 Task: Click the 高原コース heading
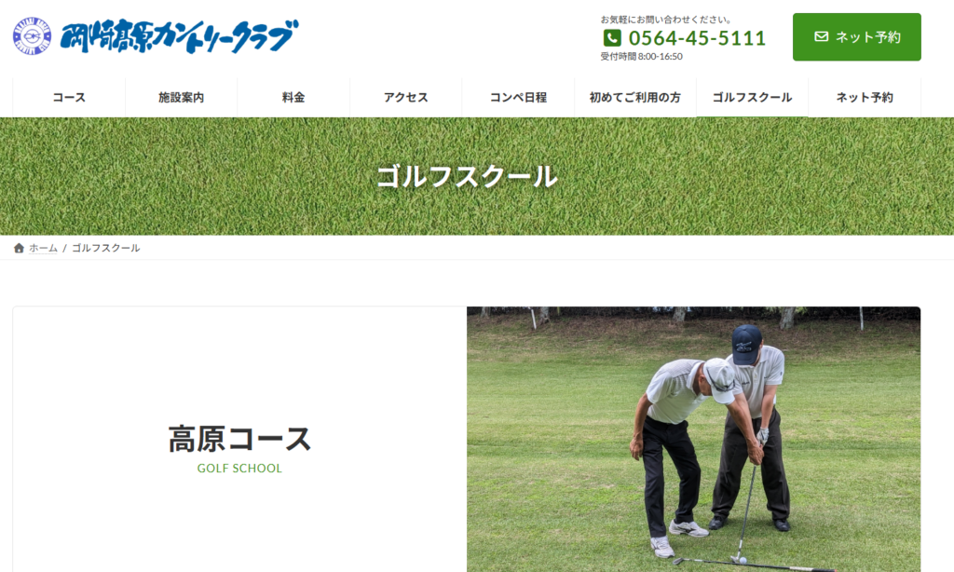tap(239, 439)
